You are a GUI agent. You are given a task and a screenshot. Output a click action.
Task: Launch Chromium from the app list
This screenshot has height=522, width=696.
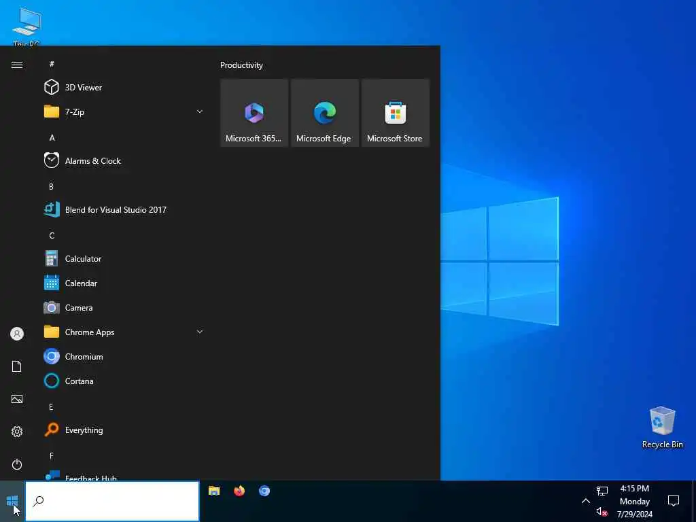coord(124,356)
